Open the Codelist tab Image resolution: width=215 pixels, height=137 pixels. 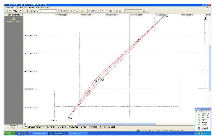pos(112,127)
